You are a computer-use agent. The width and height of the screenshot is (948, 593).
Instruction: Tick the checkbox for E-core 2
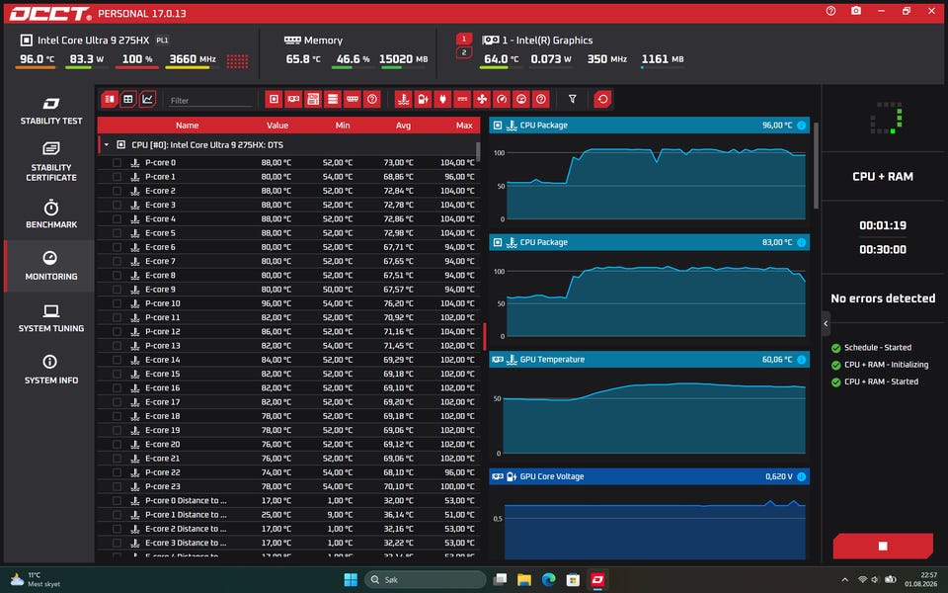coord(118,191)
